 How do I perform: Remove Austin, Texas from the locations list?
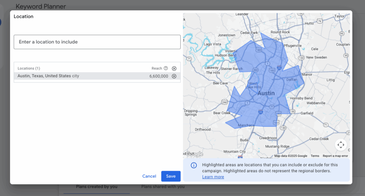[x=174, y=76]
